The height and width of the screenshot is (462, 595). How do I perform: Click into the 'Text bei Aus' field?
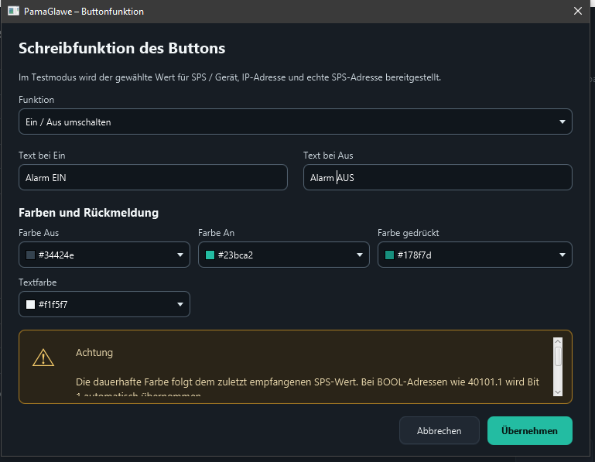(x=437, y=177)
